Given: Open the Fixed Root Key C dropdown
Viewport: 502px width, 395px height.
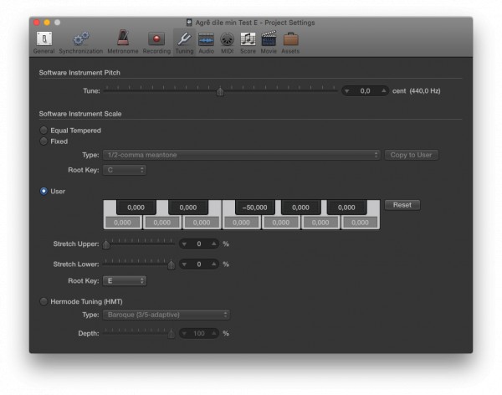Looking at the screenshot, I should 125,170.
